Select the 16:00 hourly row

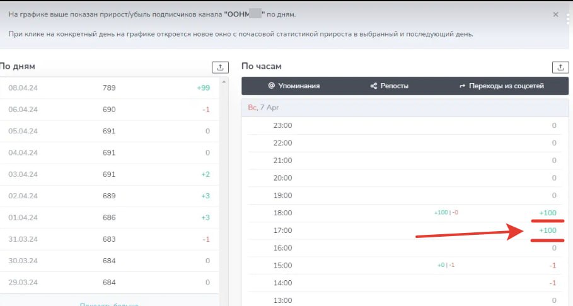click(x=405, y=248)
